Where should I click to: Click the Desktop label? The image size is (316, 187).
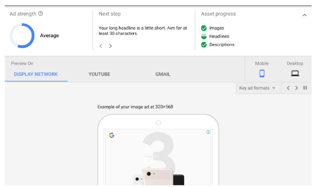pos(295,63)
